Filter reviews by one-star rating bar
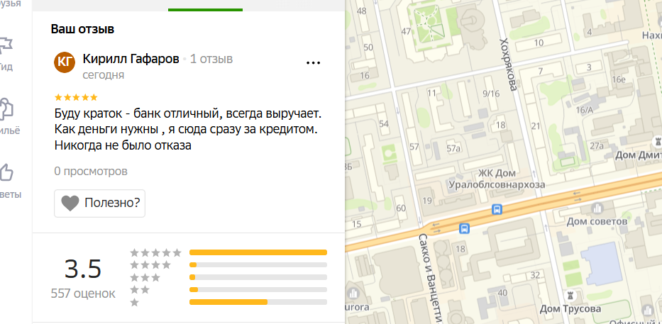The width and height of the screenshot is (662, 324). click(x=258, y=302)
